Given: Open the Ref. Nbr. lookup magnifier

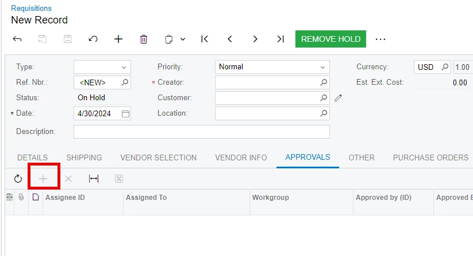Looking at the screenshot, I should [x=125, y=82].
